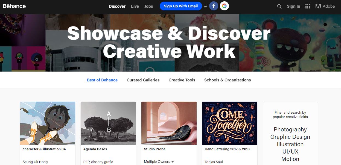
Task: Switch to the Curated Galleries tab
Action: [x=143, y=80]
